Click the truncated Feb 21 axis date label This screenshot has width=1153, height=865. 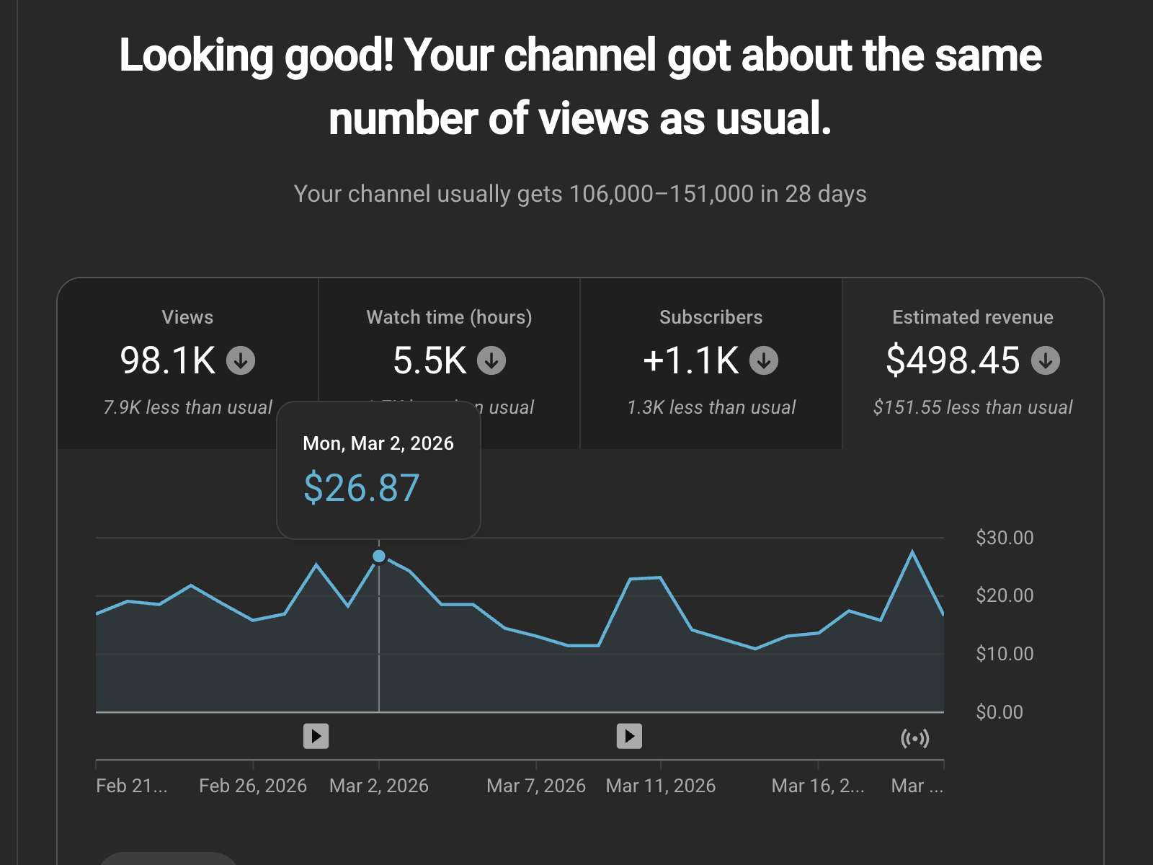[x=131, y=786]
